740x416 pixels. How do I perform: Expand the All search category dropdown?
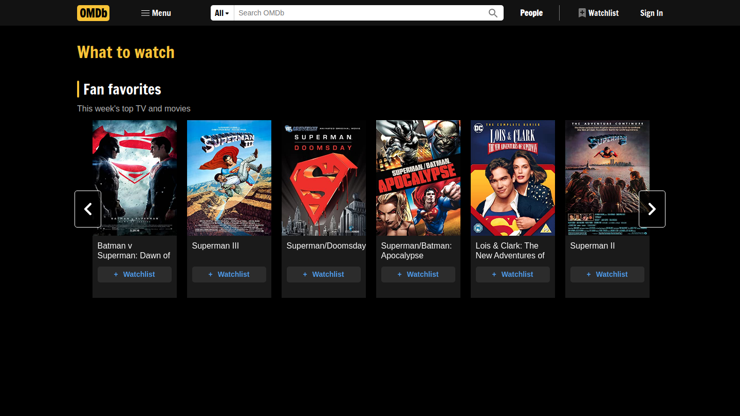pos(222,13)
